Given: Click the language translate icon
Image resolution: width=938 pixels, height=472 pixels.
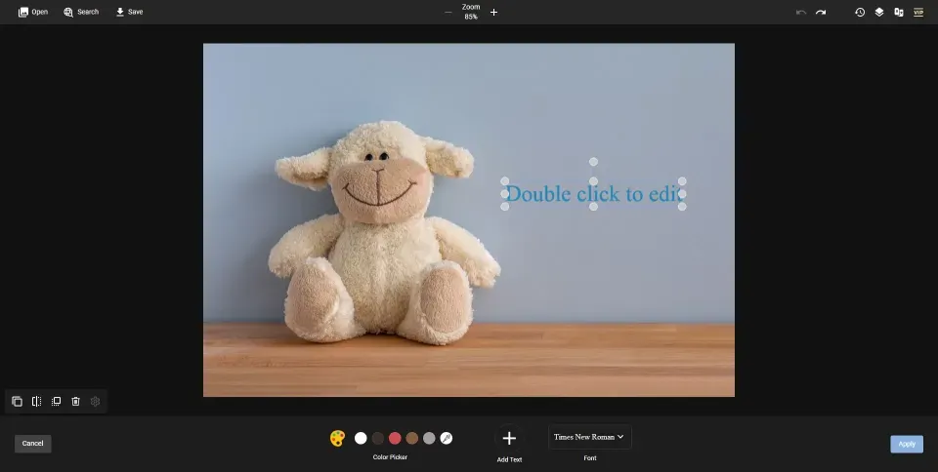Looking at the screenshot, I should (x=899, y=12).
